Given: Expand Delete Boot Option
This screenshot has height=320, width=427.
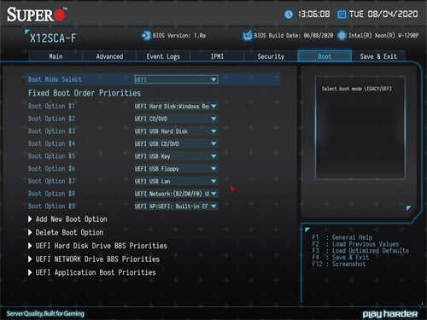Looking at the screenshot, I should 66,232.
